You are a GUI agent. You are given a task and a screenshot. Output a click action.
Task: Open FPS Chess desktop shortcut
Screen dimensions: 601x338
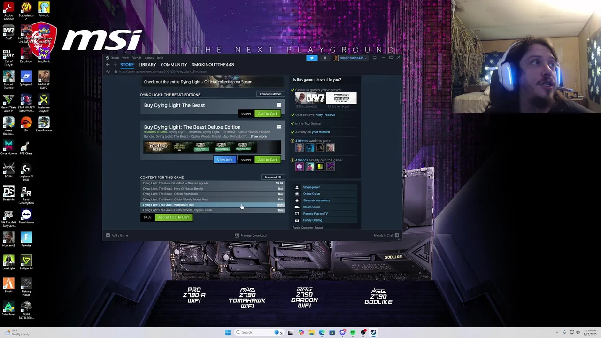[26, 147]
